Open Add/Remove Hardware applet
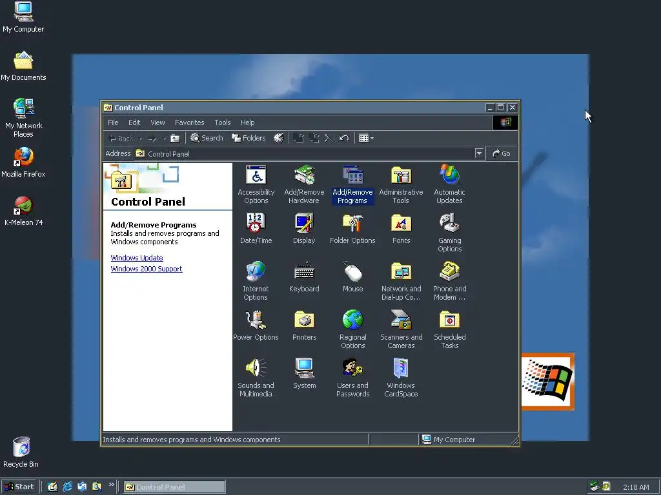Image resolution: width=661 pixels, height=495 pixels. (x=304, y=184)
